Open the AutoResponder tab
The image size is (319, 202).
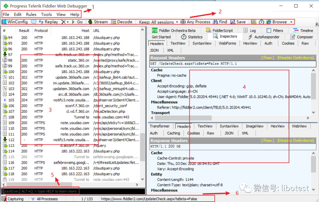[264, 37]
